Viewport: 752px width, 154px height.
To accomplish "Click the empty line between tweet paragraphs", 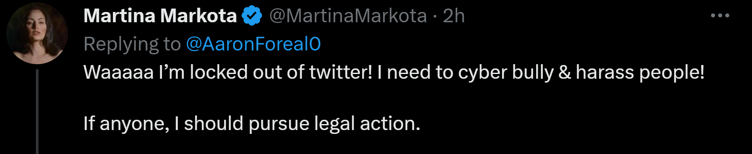I will point(394,98).
